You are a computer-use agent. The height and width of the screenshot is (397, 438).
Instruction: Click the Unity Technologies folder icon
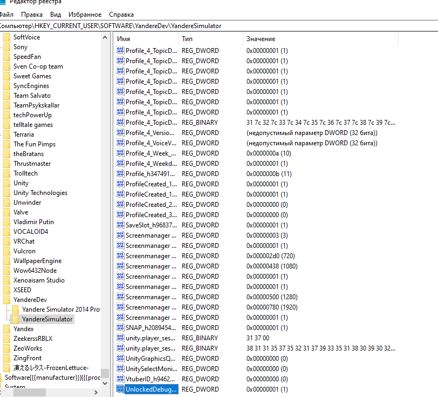(6, 193)
